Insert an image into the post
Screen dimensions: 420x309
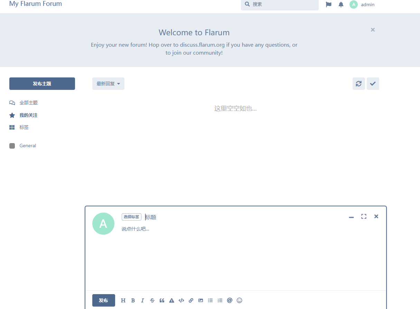point(200,300)
